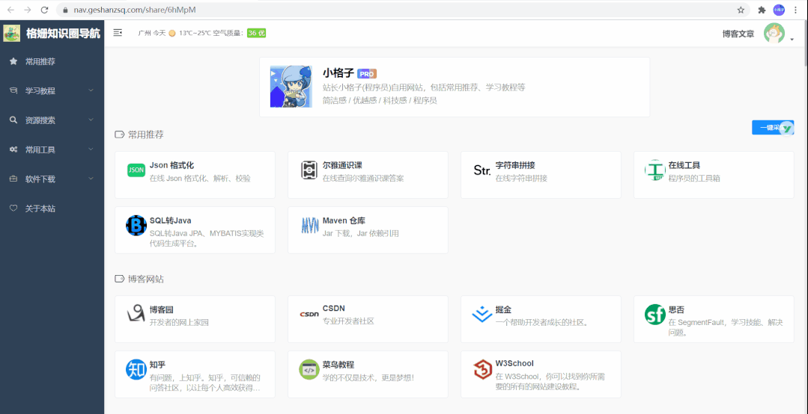This screenshot has width=808, height=414.
Task: Click the sidebar collapse hamburger icon
Action: [x=118, y=33]
